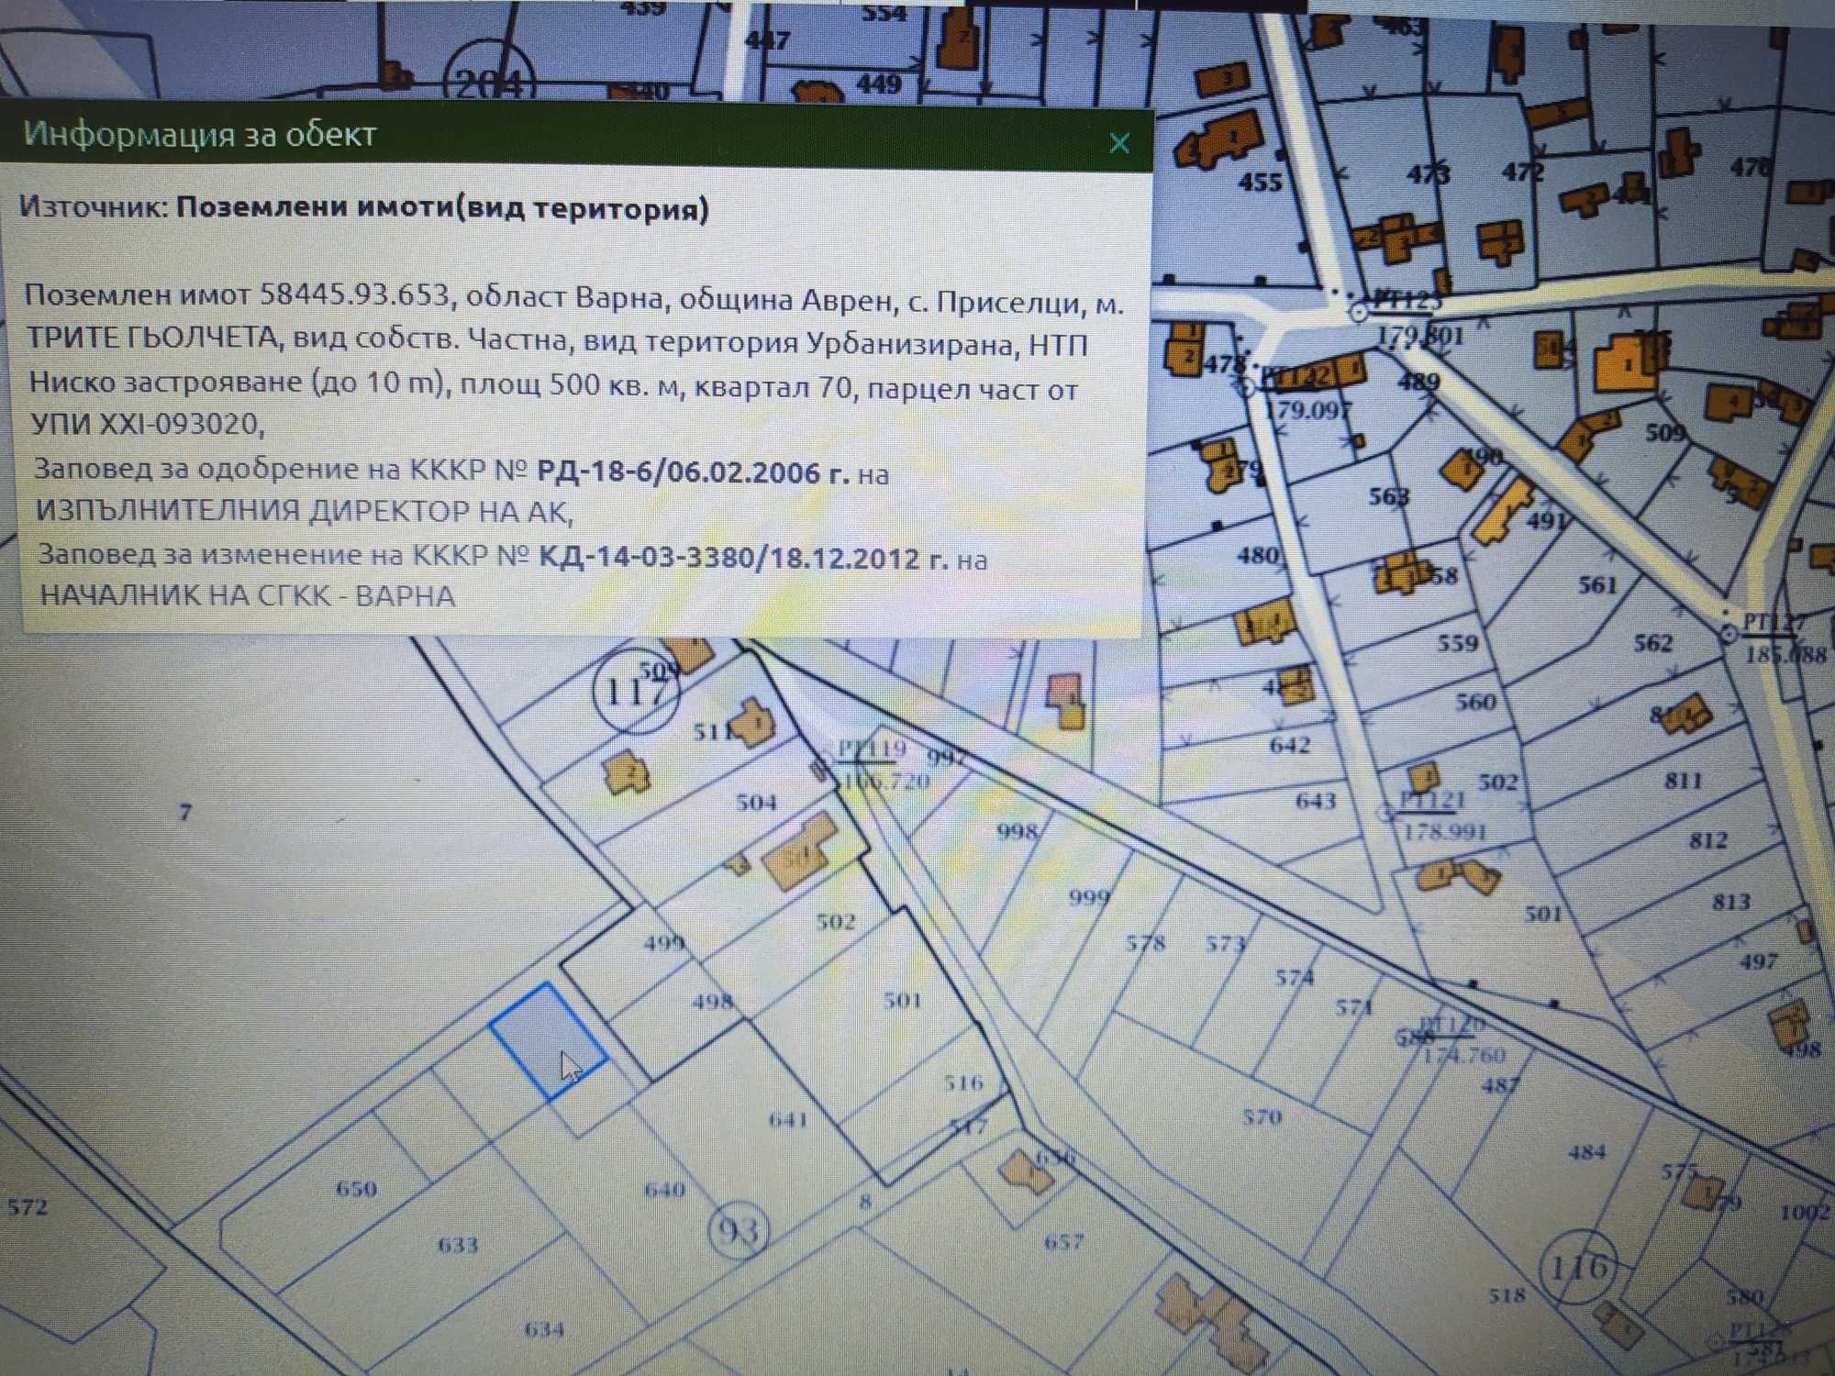Click parcel labeled 999

point(1089,896)
